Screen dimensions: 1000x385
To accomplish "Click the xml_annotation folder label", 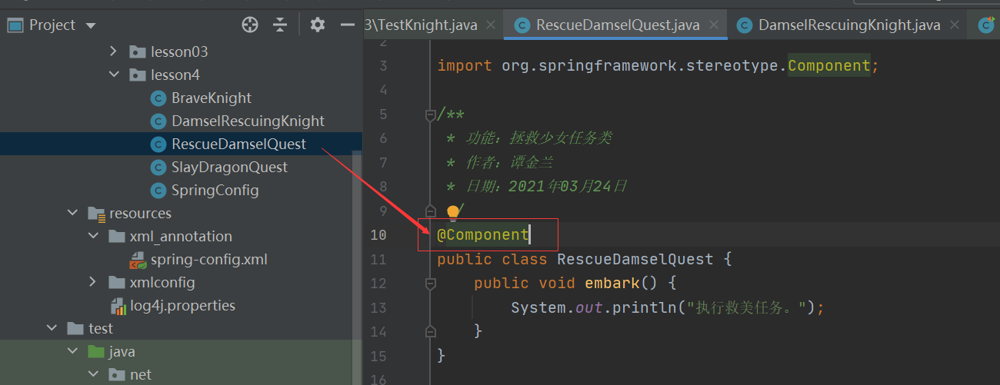I will click(181, 236).
